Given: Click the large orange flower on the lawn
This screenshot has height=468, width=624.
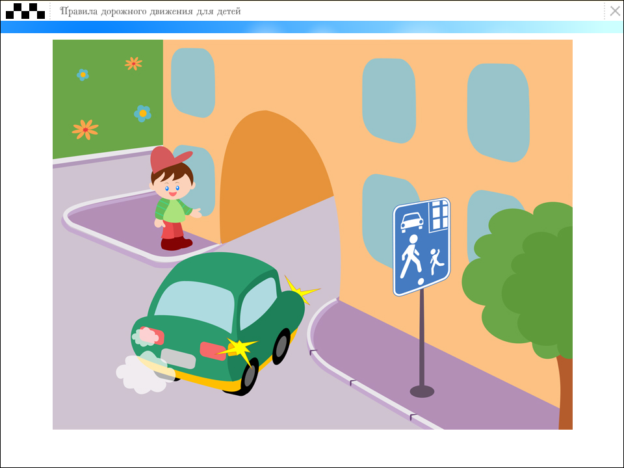Looking at the screenshot, I should 85,129.
